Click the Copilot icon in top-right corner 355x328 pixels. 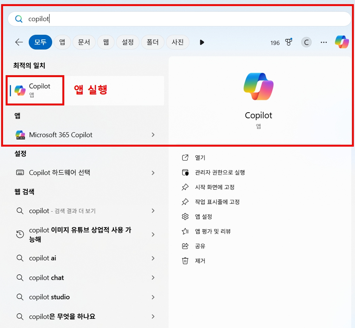click(x=342, y=42)
